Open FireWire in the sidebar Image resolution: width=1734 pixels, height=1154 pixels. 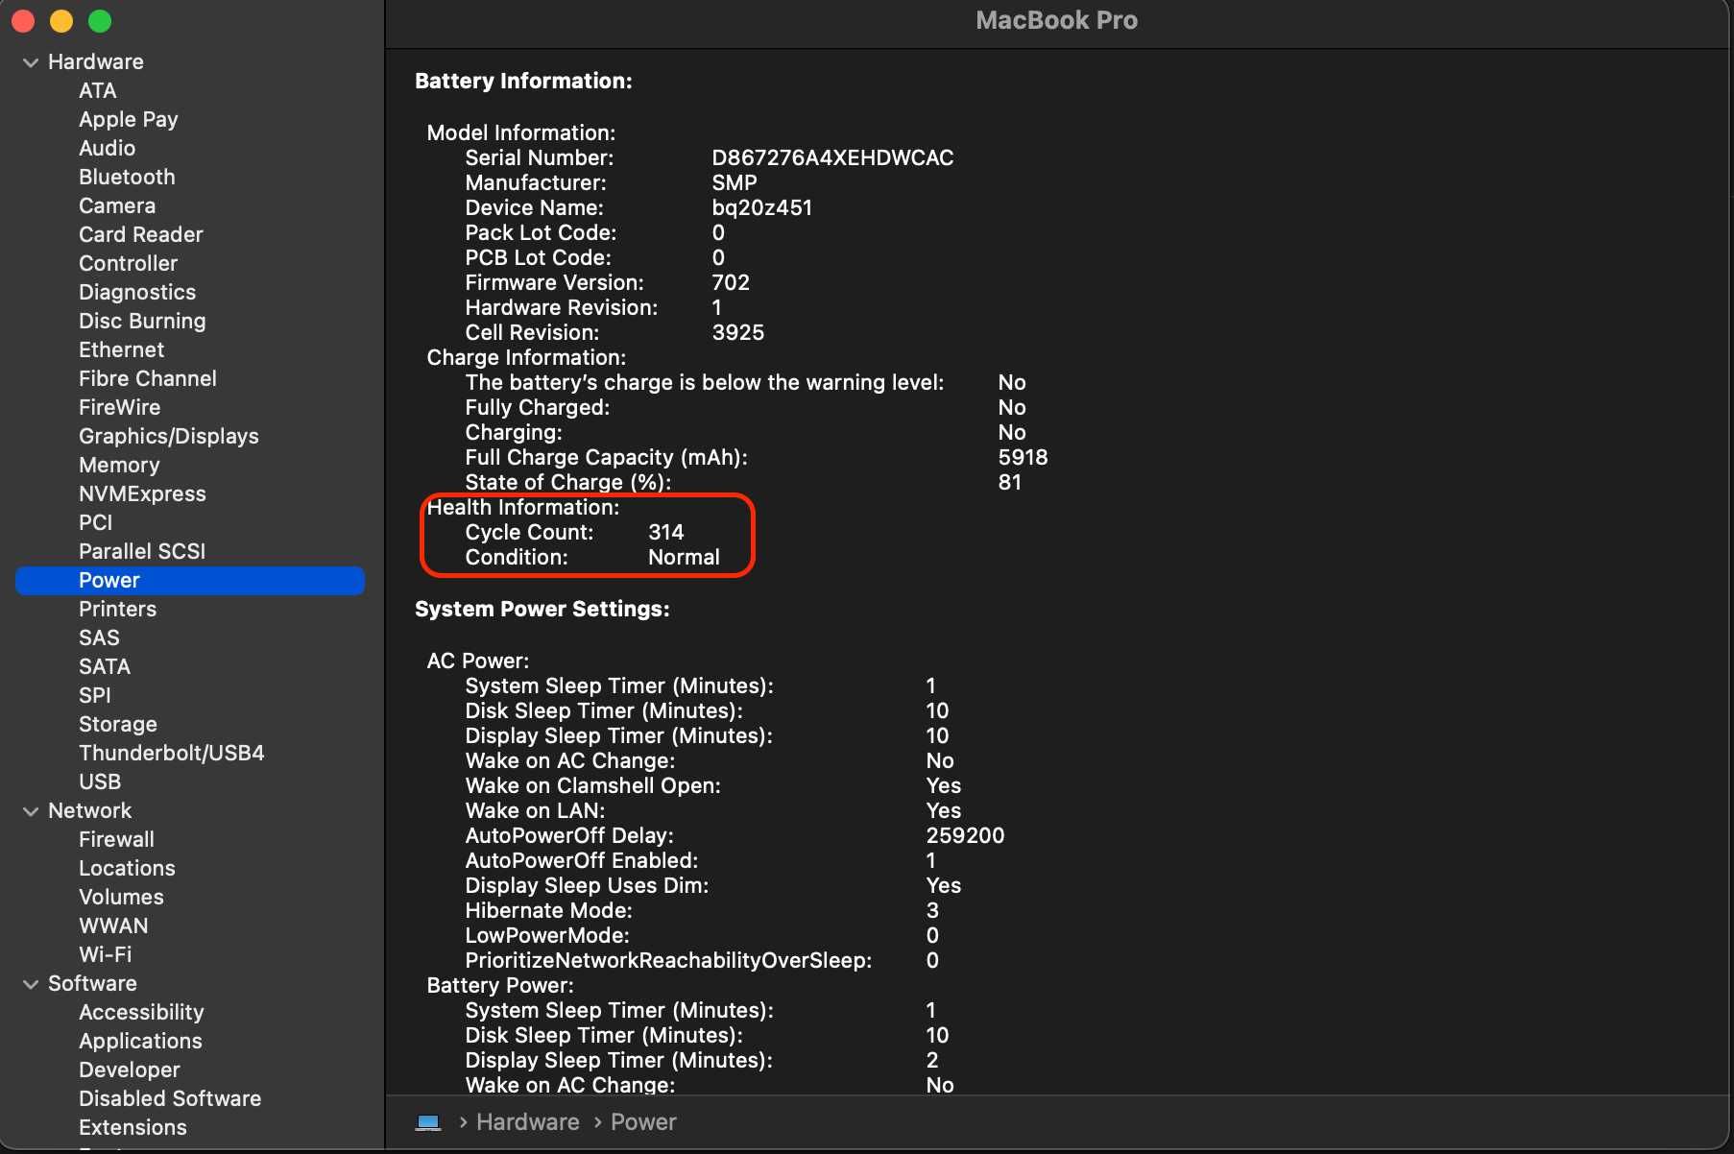pyautogui.click(x=120, y=408)
